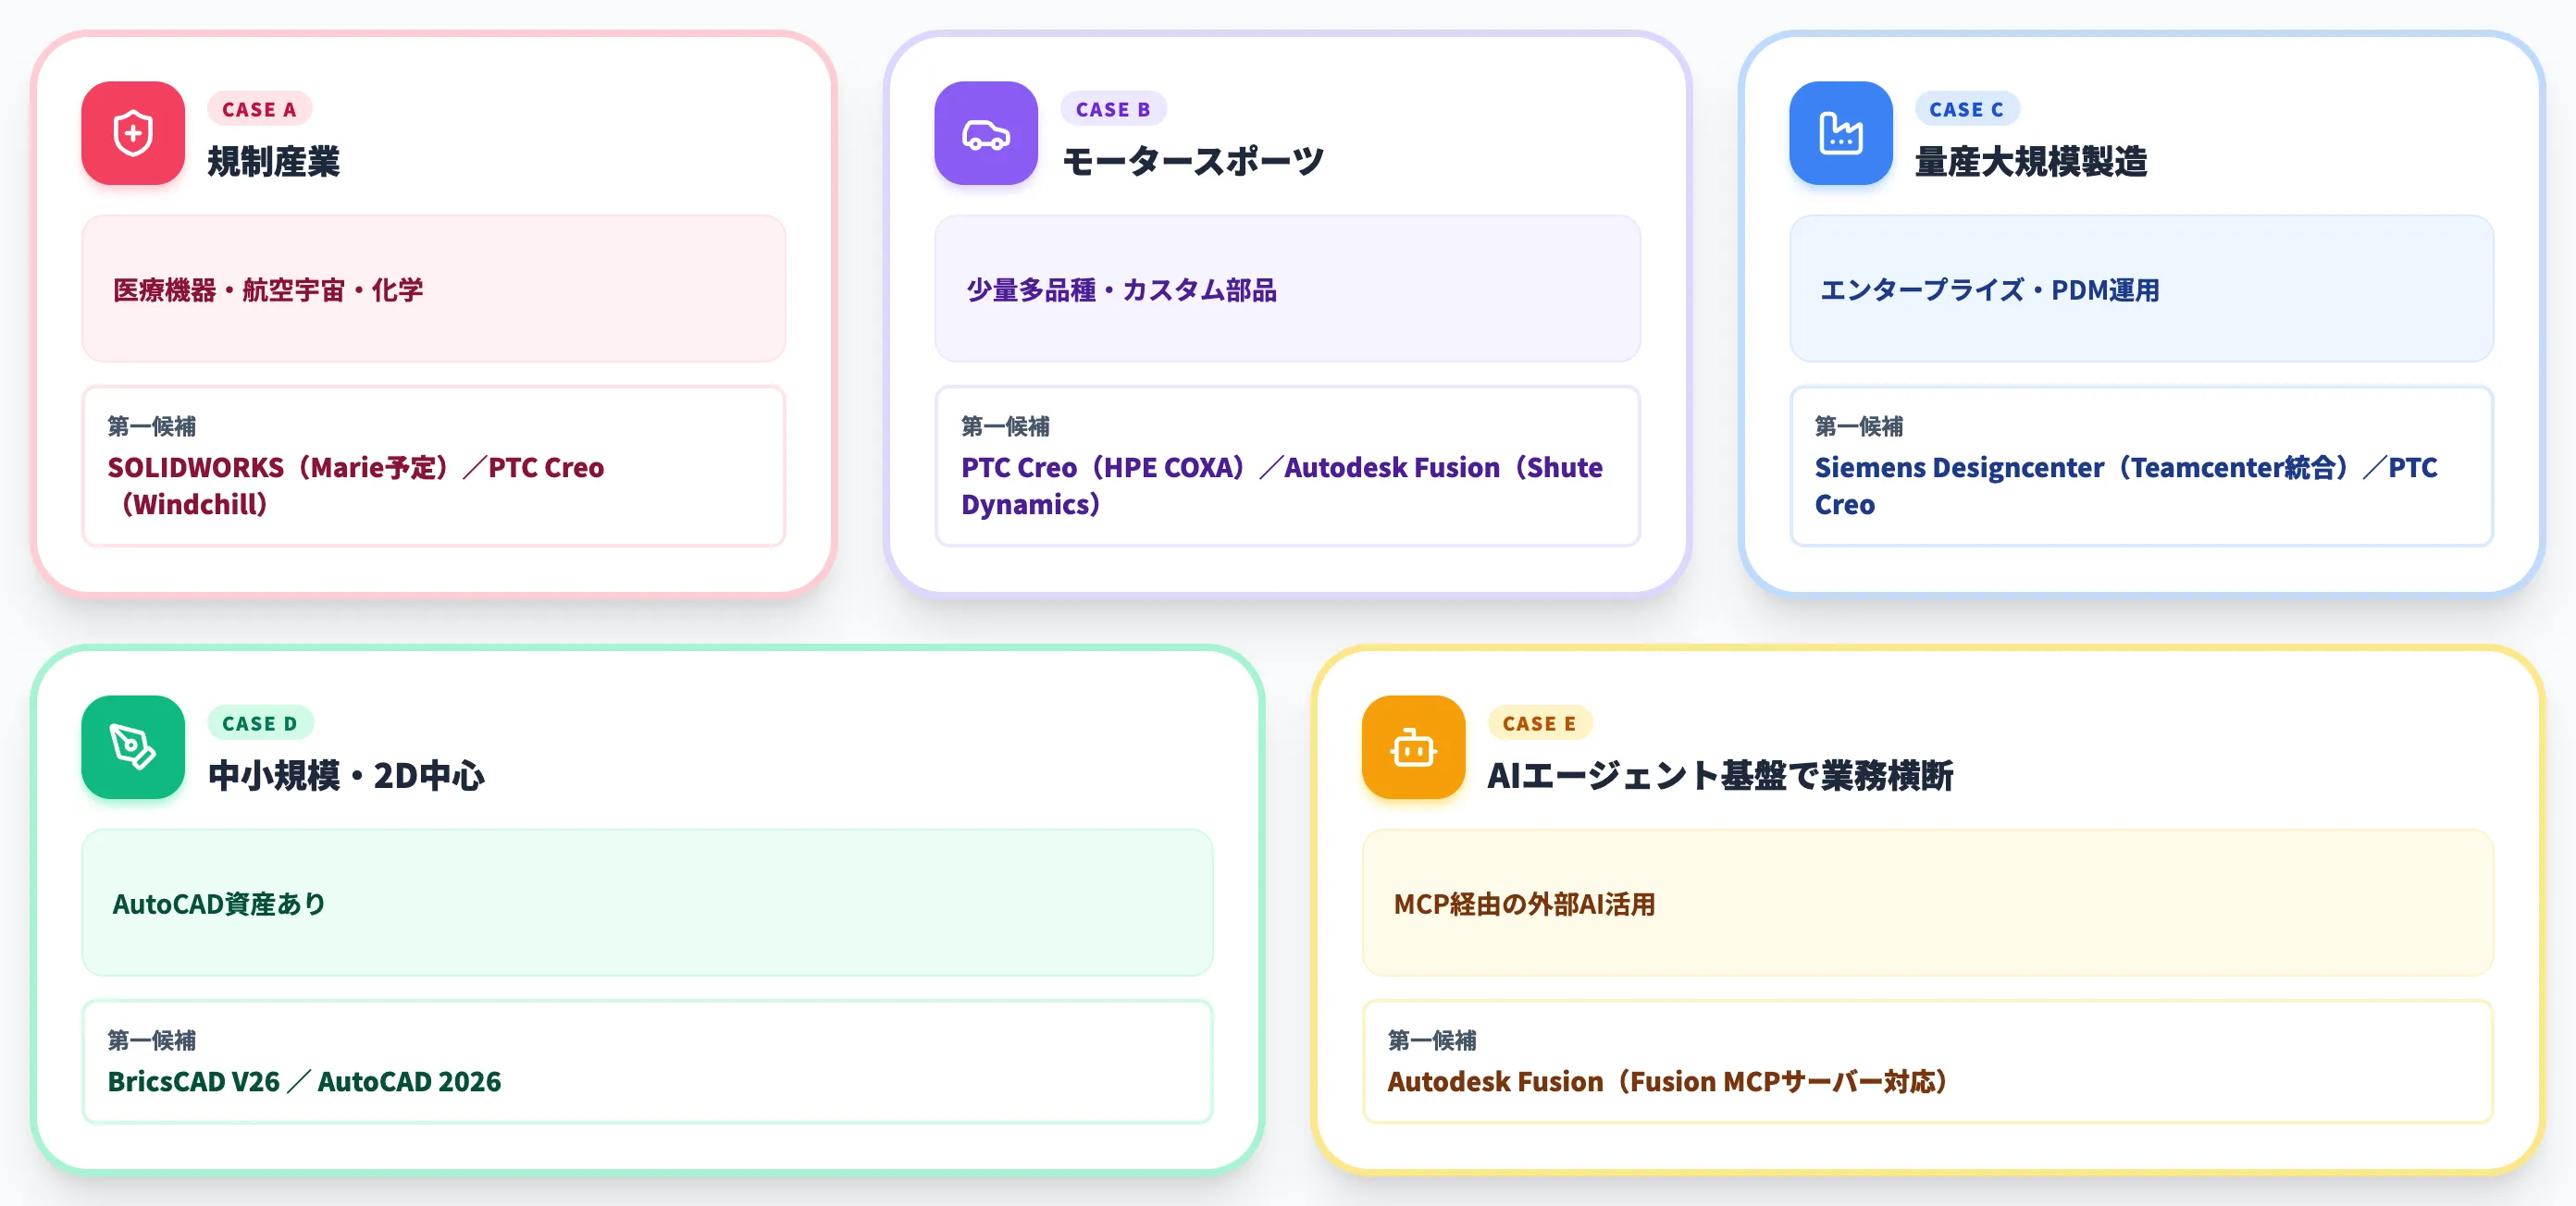The image size is (2576, 1206).
Task: Click the 中小規模・2D中心 heading
Action: (x=346, y=775)
